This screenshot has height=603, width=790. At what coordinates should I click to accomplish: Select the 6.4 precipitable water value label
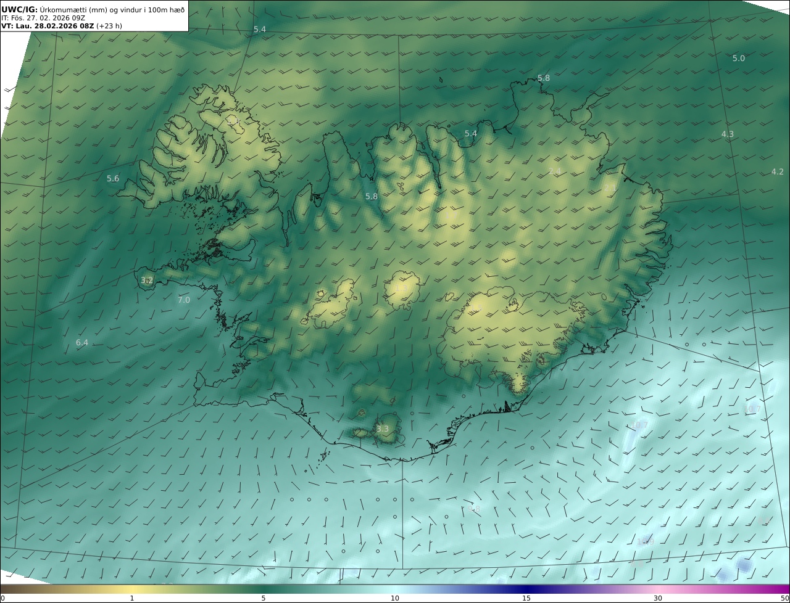point(82,343)
